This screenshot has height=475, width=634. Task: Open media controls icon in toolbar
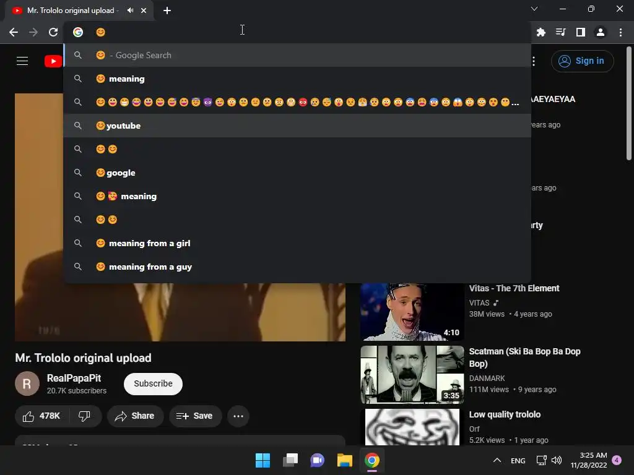(x=561, y=32)
